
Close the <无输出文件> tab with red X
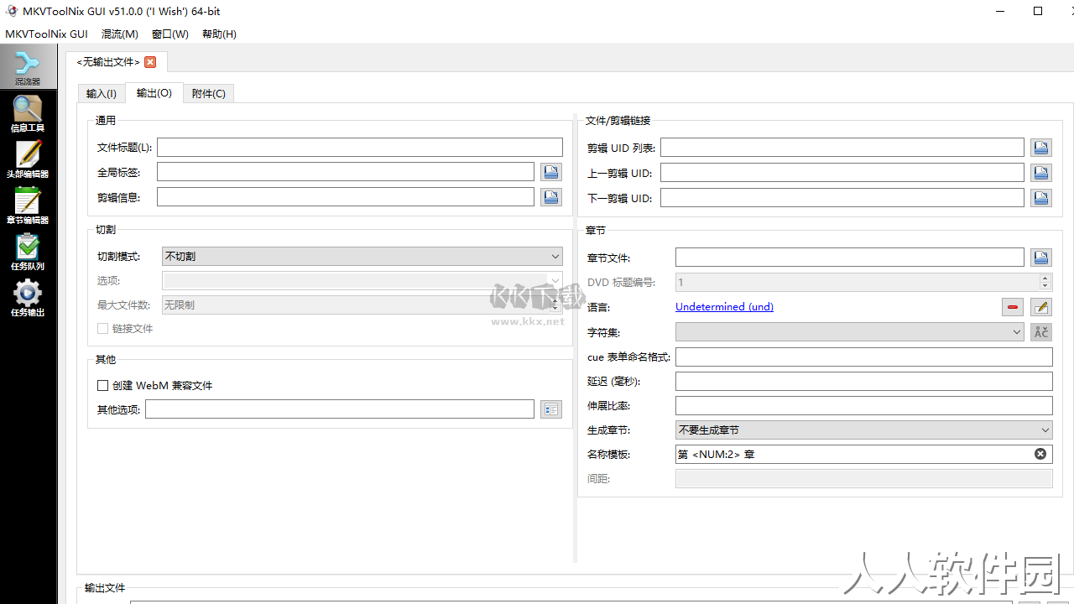tap(150, 62)
